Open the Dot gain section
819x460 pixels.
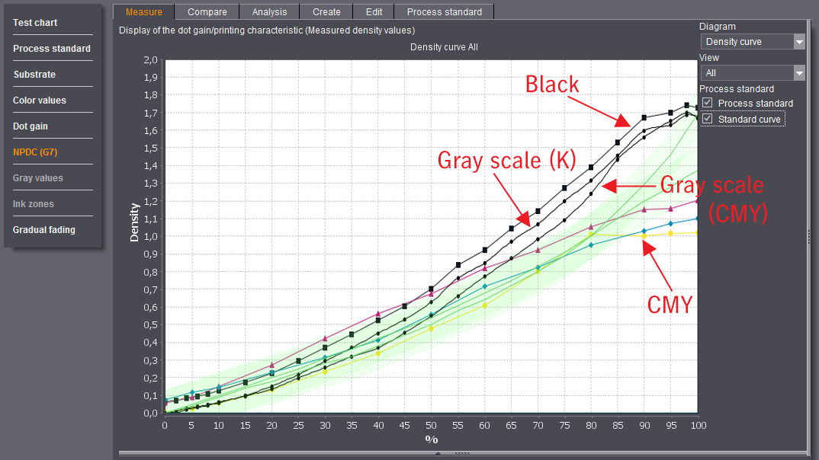coord(31,126)
